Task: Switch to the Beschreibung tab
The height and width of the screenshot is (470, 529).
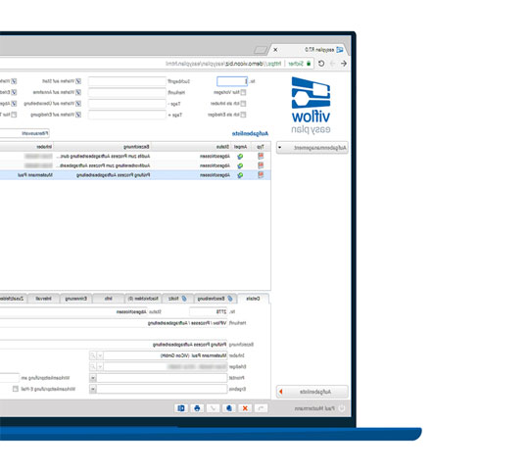Action: [215, 299]
